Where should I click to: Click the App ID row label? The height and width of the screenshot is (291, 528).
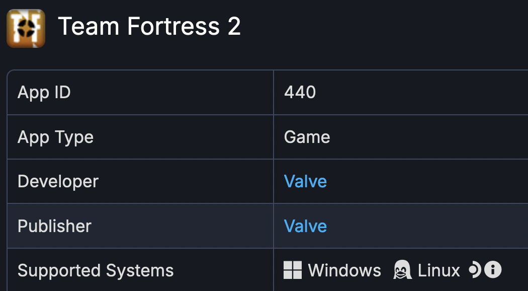[44, 92]
